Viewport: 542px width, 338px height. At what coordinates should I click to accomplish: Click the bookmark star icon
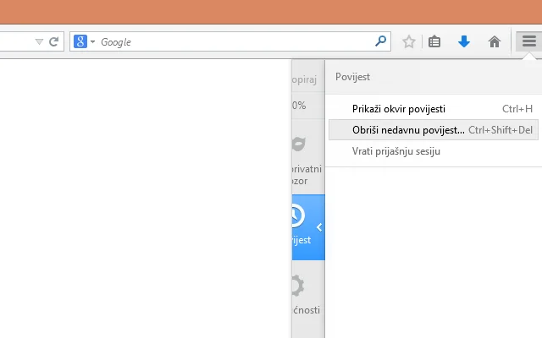(409, 41)
